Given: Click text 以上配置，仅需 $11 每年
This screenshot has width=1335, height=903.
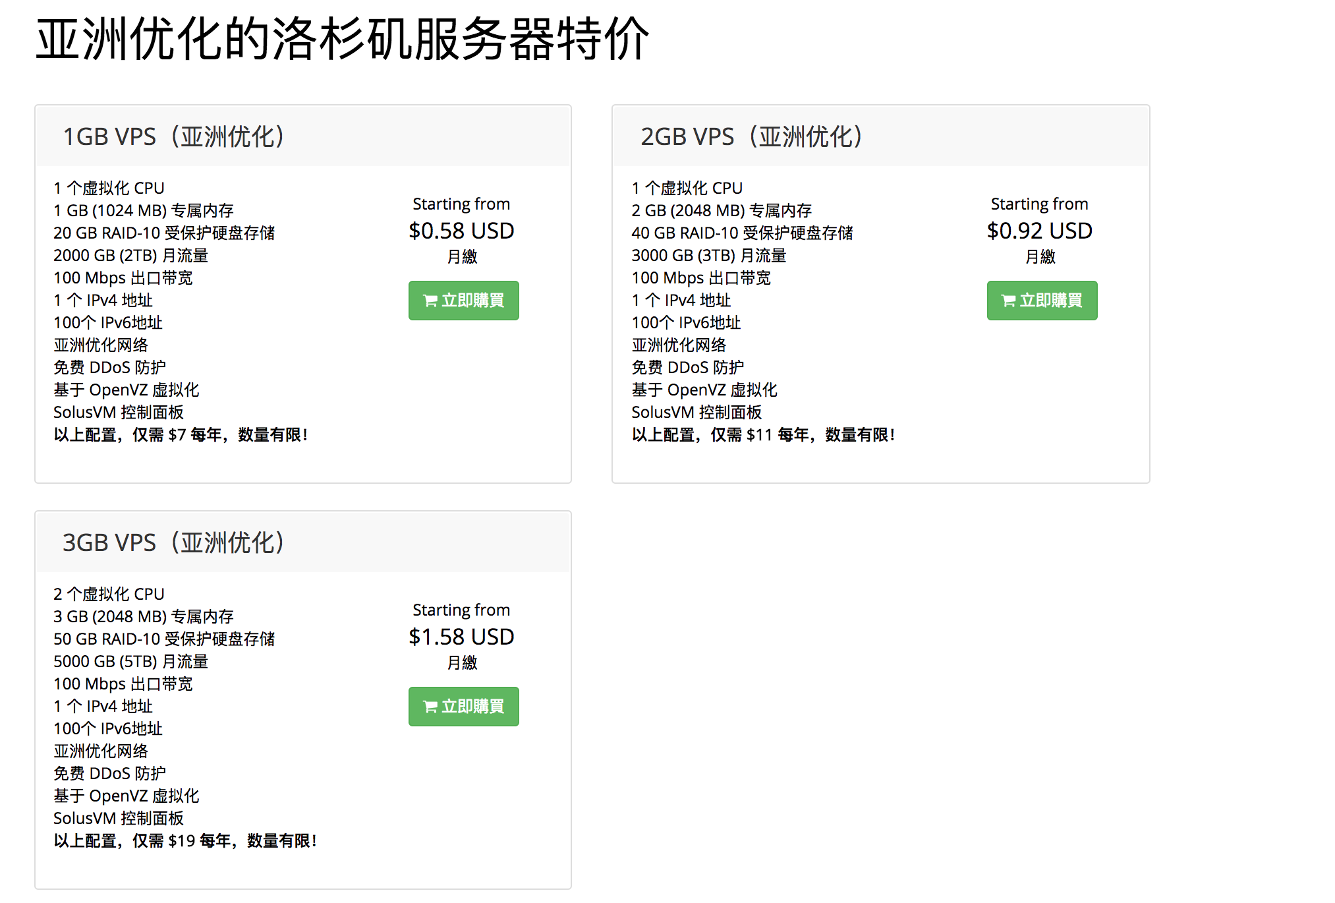Looking at the screenshot, I should [721, 435].
